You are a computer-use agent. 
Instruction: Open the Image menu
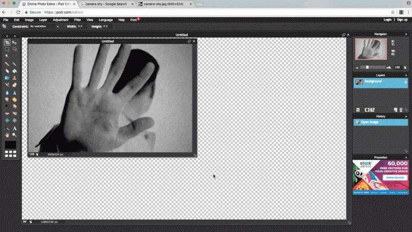(x=29, y=20)
